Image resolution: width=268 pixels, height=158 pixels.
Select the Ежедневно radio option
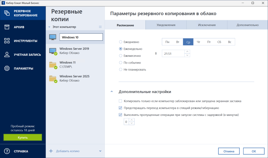(x=121, y=42)
